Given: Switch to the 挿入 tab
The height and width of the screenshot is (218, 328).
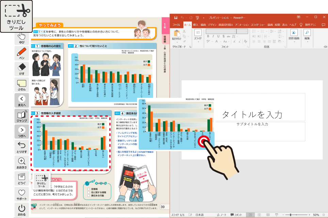Looking at the screenshot, I should [196, 25].
